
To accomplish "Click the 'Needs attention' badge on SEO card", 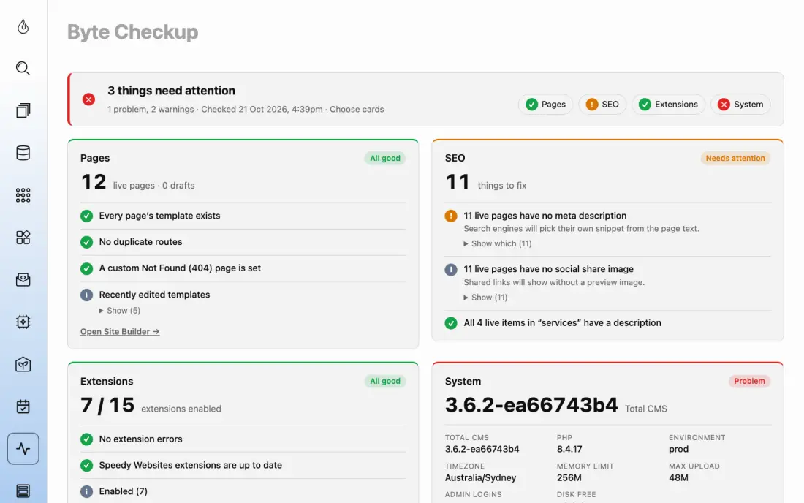I will 735,158.
